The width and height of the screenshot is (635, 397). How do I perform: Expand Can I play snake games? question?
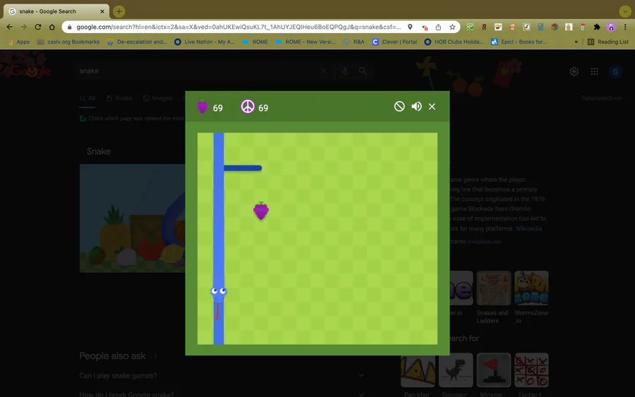pos(222,376)
